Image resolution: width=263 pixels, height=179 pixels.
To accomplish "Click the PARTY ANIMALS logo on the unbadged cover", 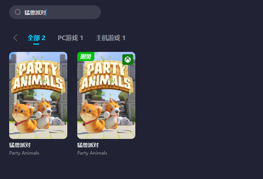I will click(38, 76).
